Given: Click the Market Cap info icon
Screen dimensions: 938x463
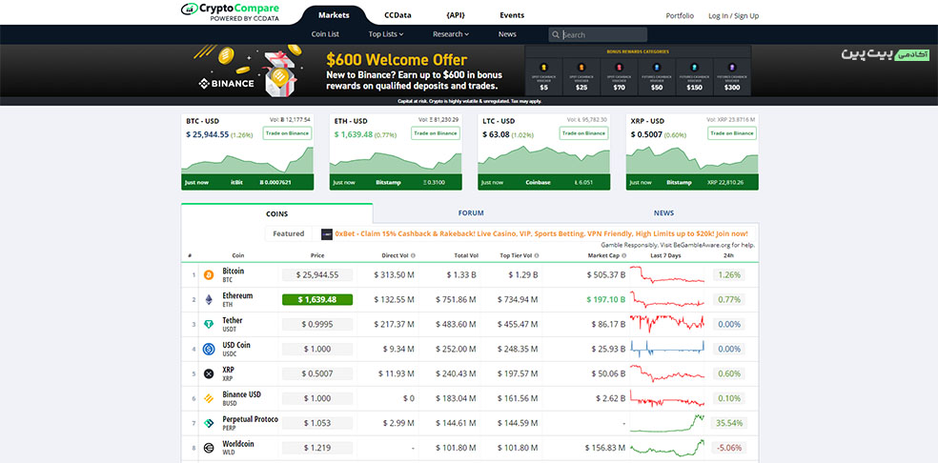Looking at the screenshot, I should tap(624, 255).
